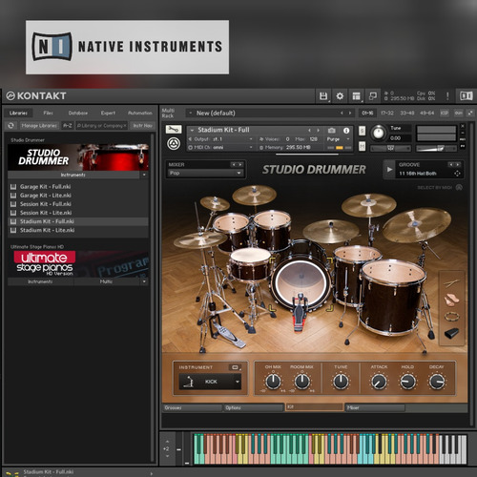Click the OH MIX knob

click(x=273, y=382)
